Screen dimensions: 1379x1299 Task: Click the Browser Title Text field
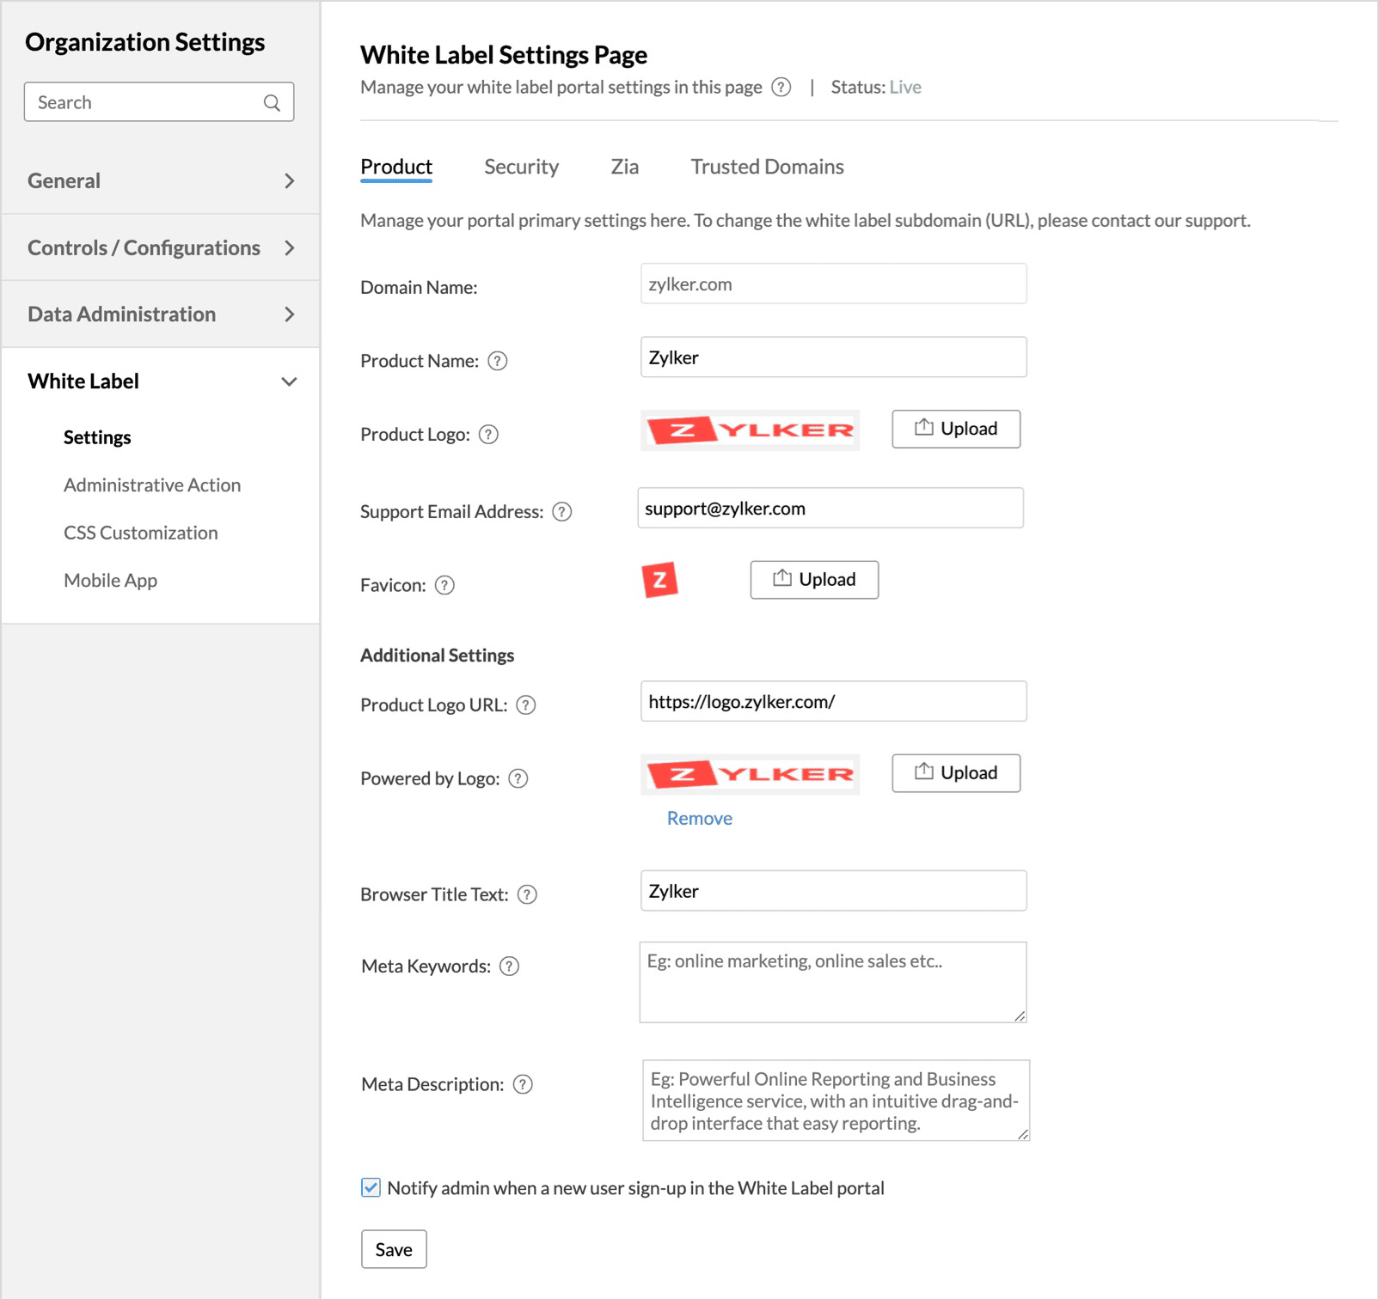coord(833,891)
